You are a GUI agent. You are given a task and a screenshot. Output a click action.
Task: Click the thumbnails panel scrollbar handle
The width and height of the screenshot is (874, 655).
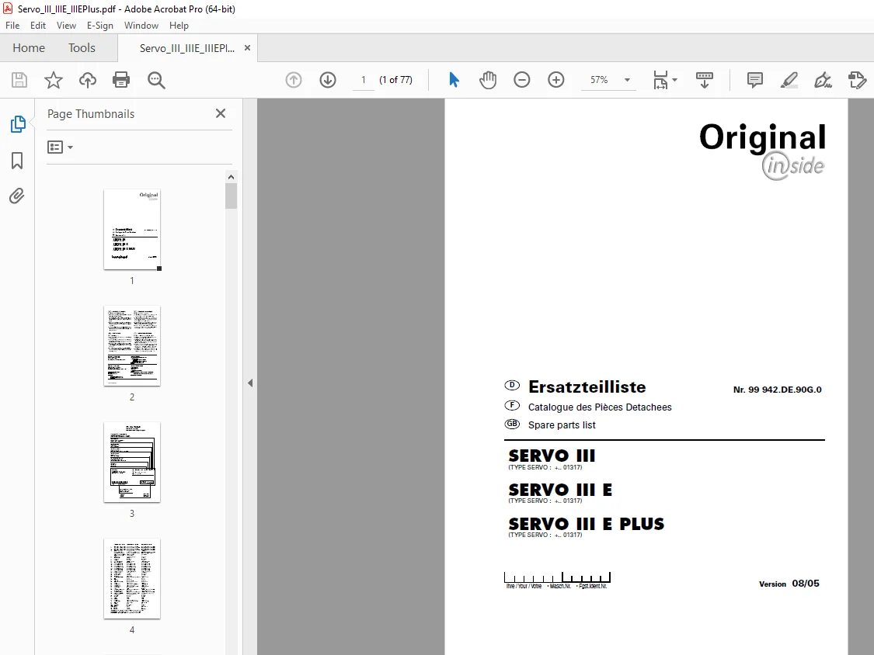(231, 196)
